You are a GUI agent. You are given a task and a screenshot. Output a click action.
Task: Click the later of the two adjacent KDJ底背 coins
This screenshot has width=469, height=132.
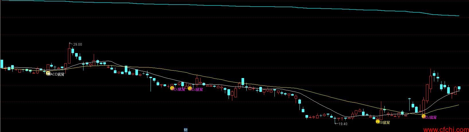click(x=190, y=88)
